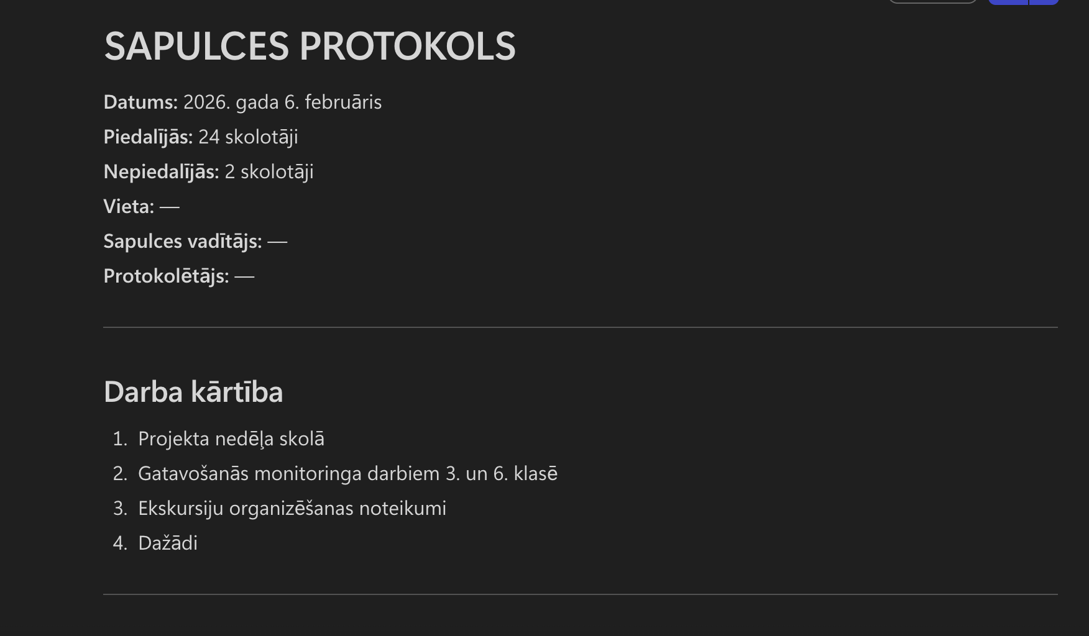Click the blue split button's main part
Viewport: 1089px width, 636px height.
[x=1008, y=2]
